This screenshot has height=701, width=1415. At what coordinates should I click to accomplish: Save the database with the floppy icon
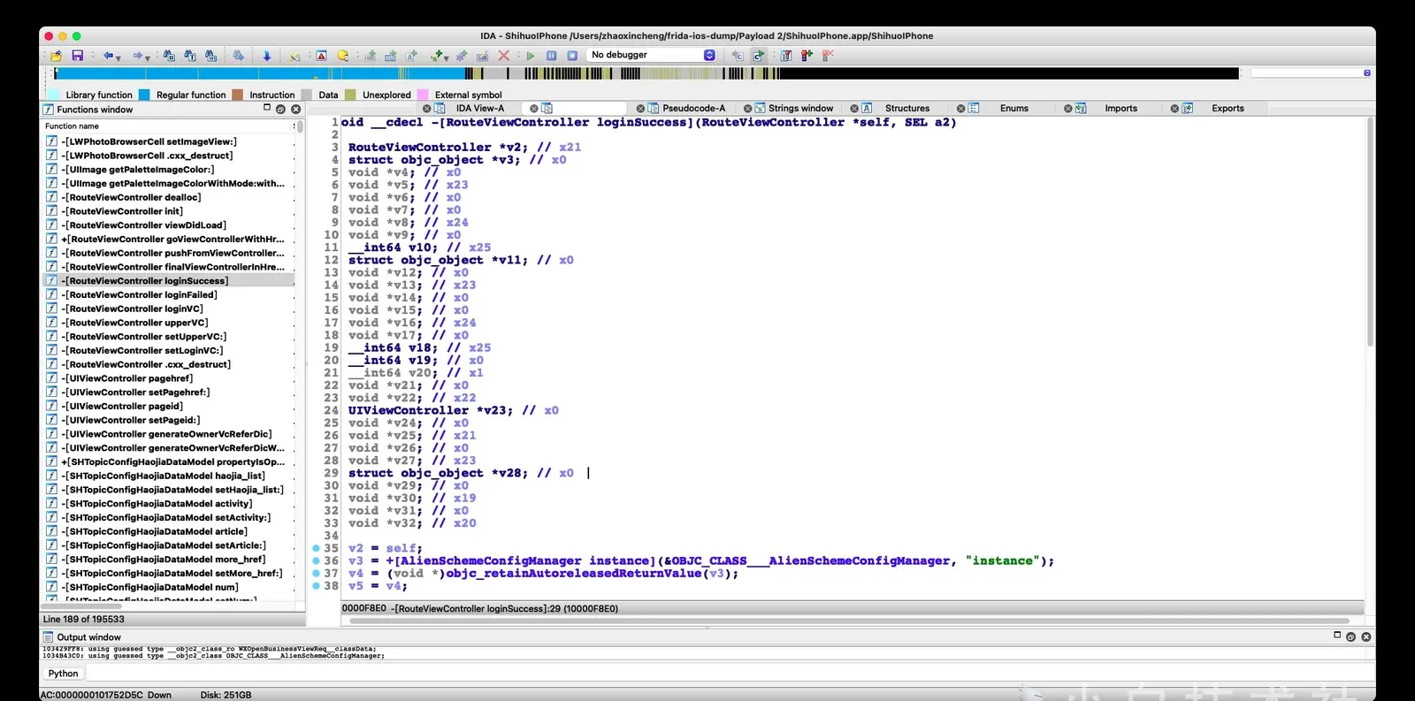point(77,55)
